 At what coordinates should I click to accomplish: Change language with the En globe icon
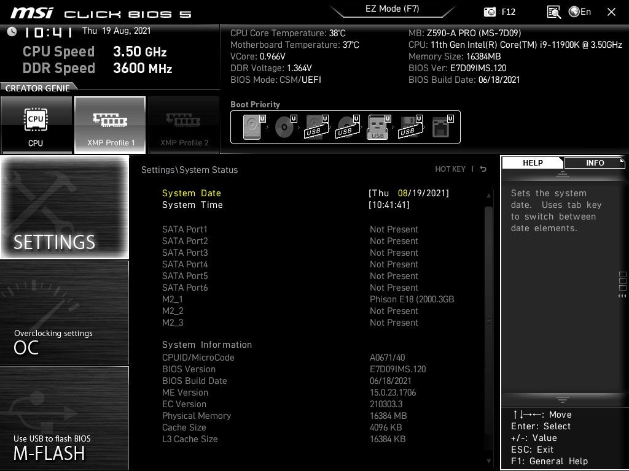pos(580,12)
